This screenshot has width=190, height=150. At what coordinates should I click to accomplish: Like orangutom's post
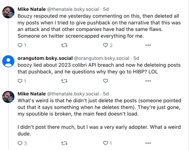pyautogui.click(x=106, y=81)
